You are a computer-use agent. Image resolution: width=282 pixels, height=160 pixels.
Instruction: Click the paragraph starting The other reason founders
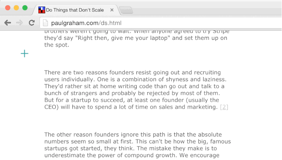pyautogui.click(x=137, y=145)
